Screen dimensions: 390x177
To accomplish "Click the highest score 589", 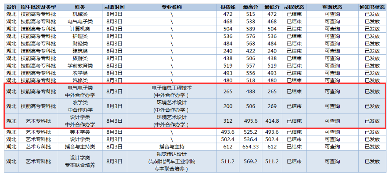I will point(250,29).
